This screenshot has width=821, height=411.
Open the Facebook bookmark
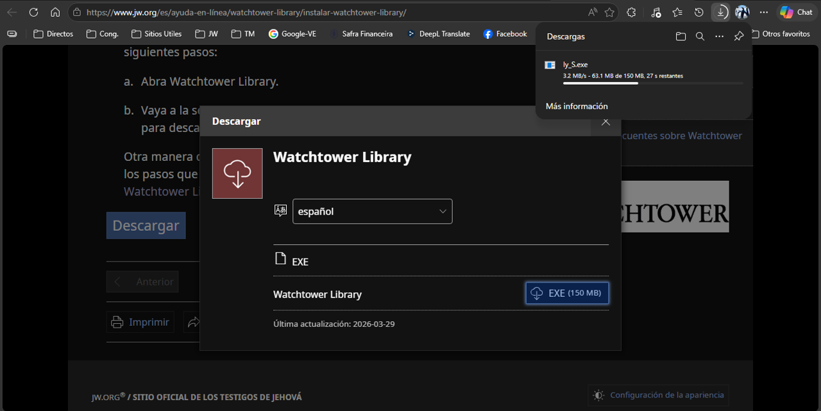pyautogui.click(x=505, y=33)
